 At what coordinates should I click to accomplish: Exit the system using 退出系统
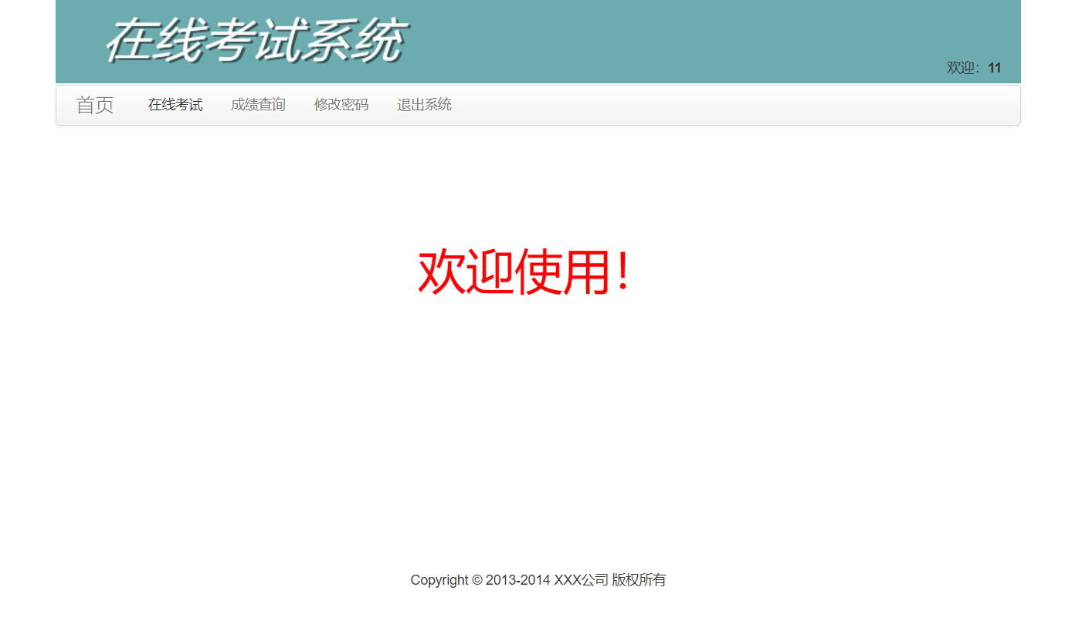(x=424, y=105)
